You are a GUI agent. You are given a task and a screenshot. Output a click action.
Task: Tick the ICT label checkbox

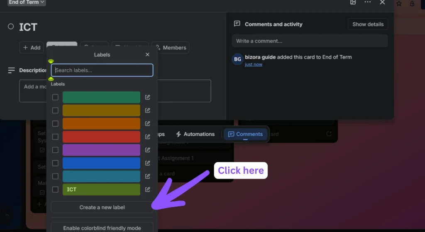[x=55, y=189]
